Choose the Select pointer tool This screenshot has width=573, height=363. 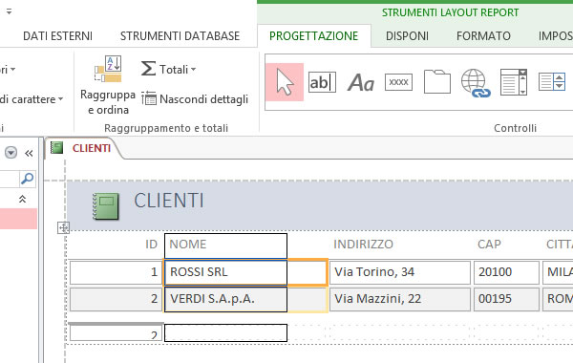pos(285,82)
